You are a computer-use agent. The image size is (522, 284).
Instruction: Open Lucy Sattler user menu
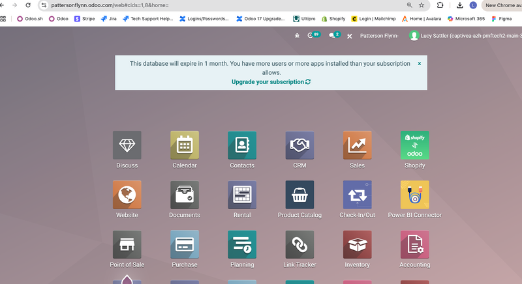tap(465, 36)
